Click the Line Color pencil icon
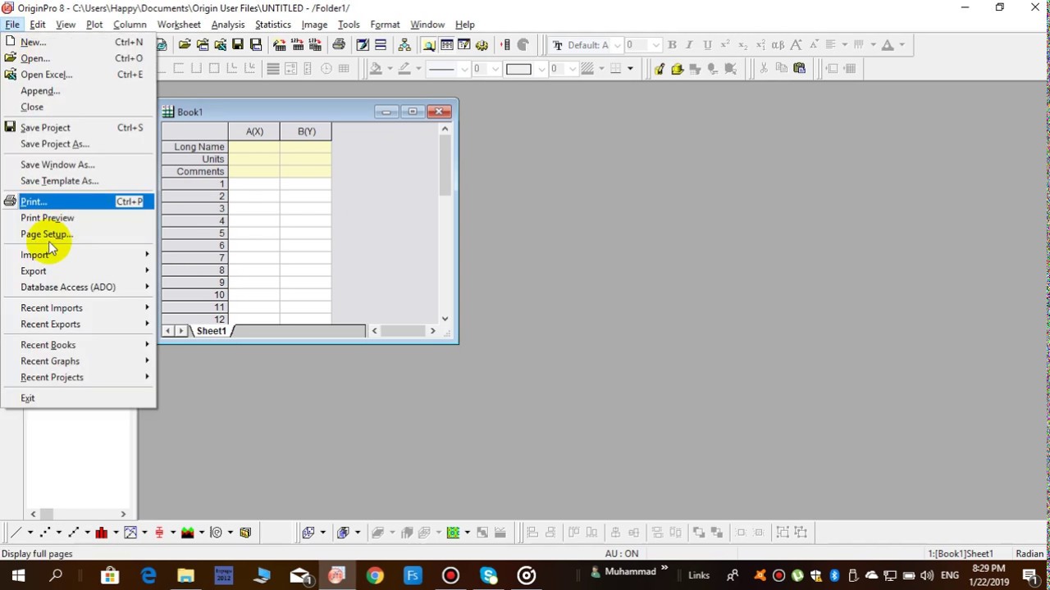 [404, 69]
